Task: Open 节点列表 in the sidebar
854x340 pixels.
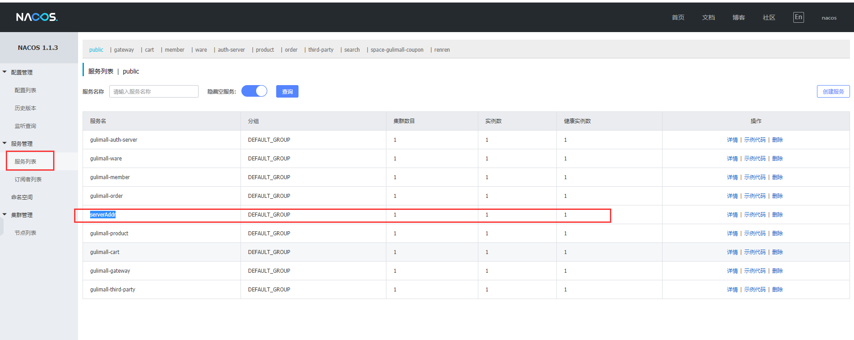Action: pyautogui.click(x=25, y=233)
